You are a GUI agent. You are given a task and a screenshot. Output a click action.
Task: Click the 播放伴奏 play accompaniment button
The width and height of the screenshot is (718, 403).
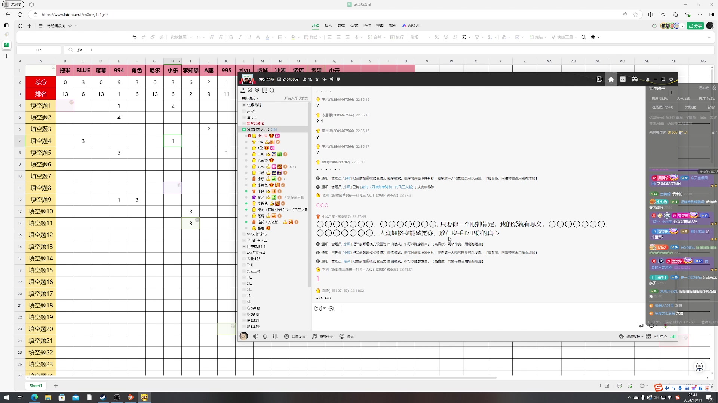point(322,337)
